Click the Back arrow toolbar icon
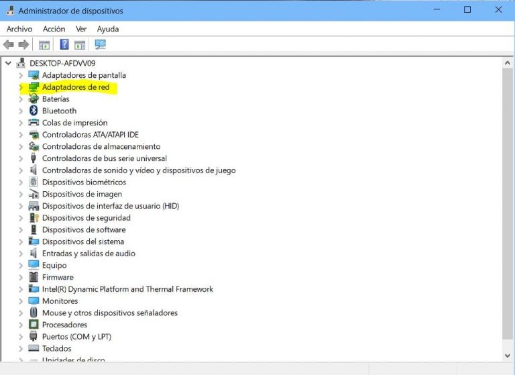The height and width of the screenshot is (375, 515). click(x=9, y=44)
